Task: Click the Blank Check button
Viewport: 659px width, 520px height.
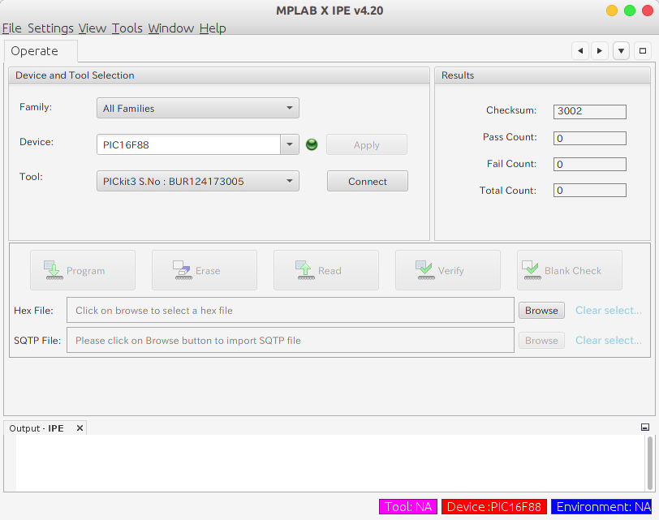Action: [x=570, y=270]
